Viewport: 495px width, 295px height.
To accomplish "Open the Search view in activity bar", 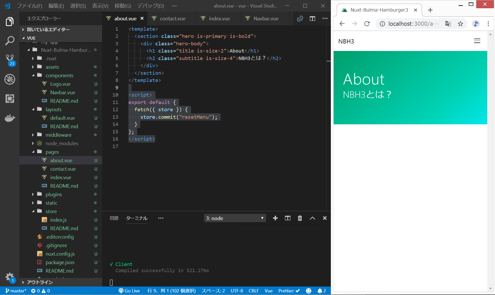I will click(10, 41).
